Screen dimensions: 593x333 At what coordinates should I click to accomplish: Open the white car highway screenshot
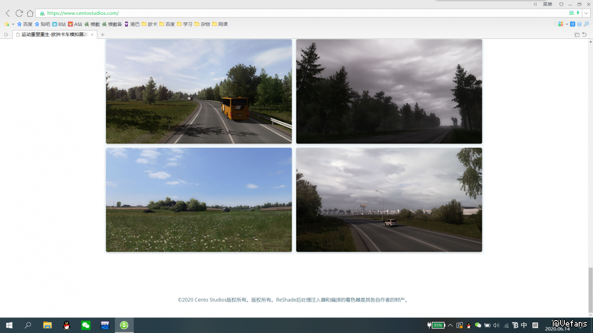pyautogui.click(x=389, y=200)
